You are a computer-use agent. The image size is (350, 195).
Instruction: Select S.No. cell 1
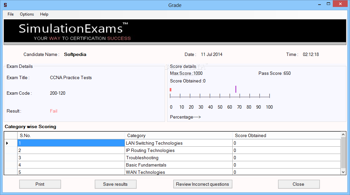pyautogui.click(x=71, y=143)
